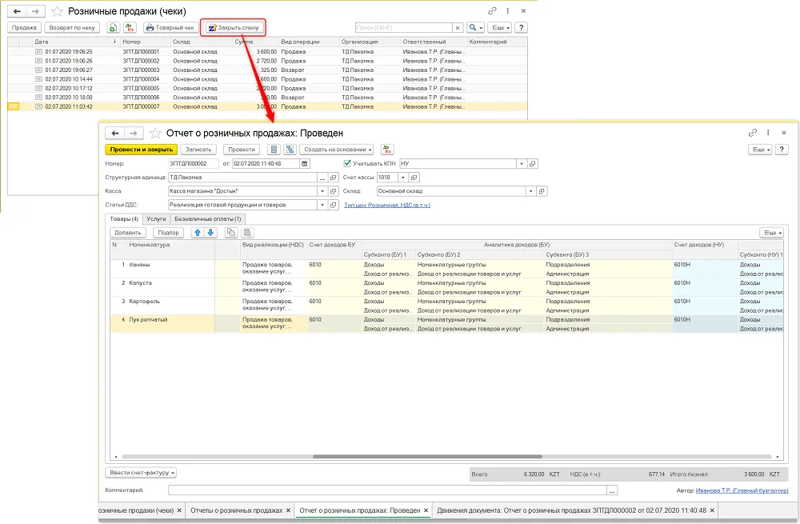Open the calendar picker next to the date field

[x=305, y=164]
